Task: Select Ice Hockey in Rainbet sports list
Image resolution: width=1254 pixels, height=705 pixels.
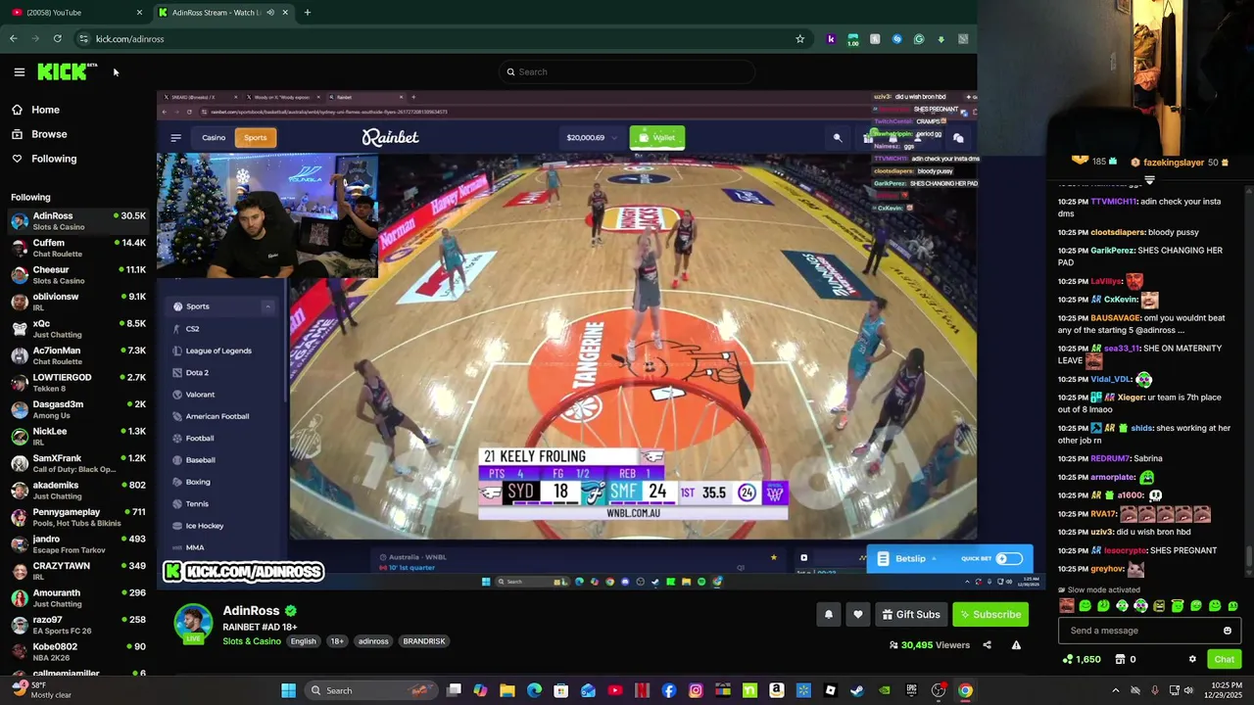Action: [205, 526]
